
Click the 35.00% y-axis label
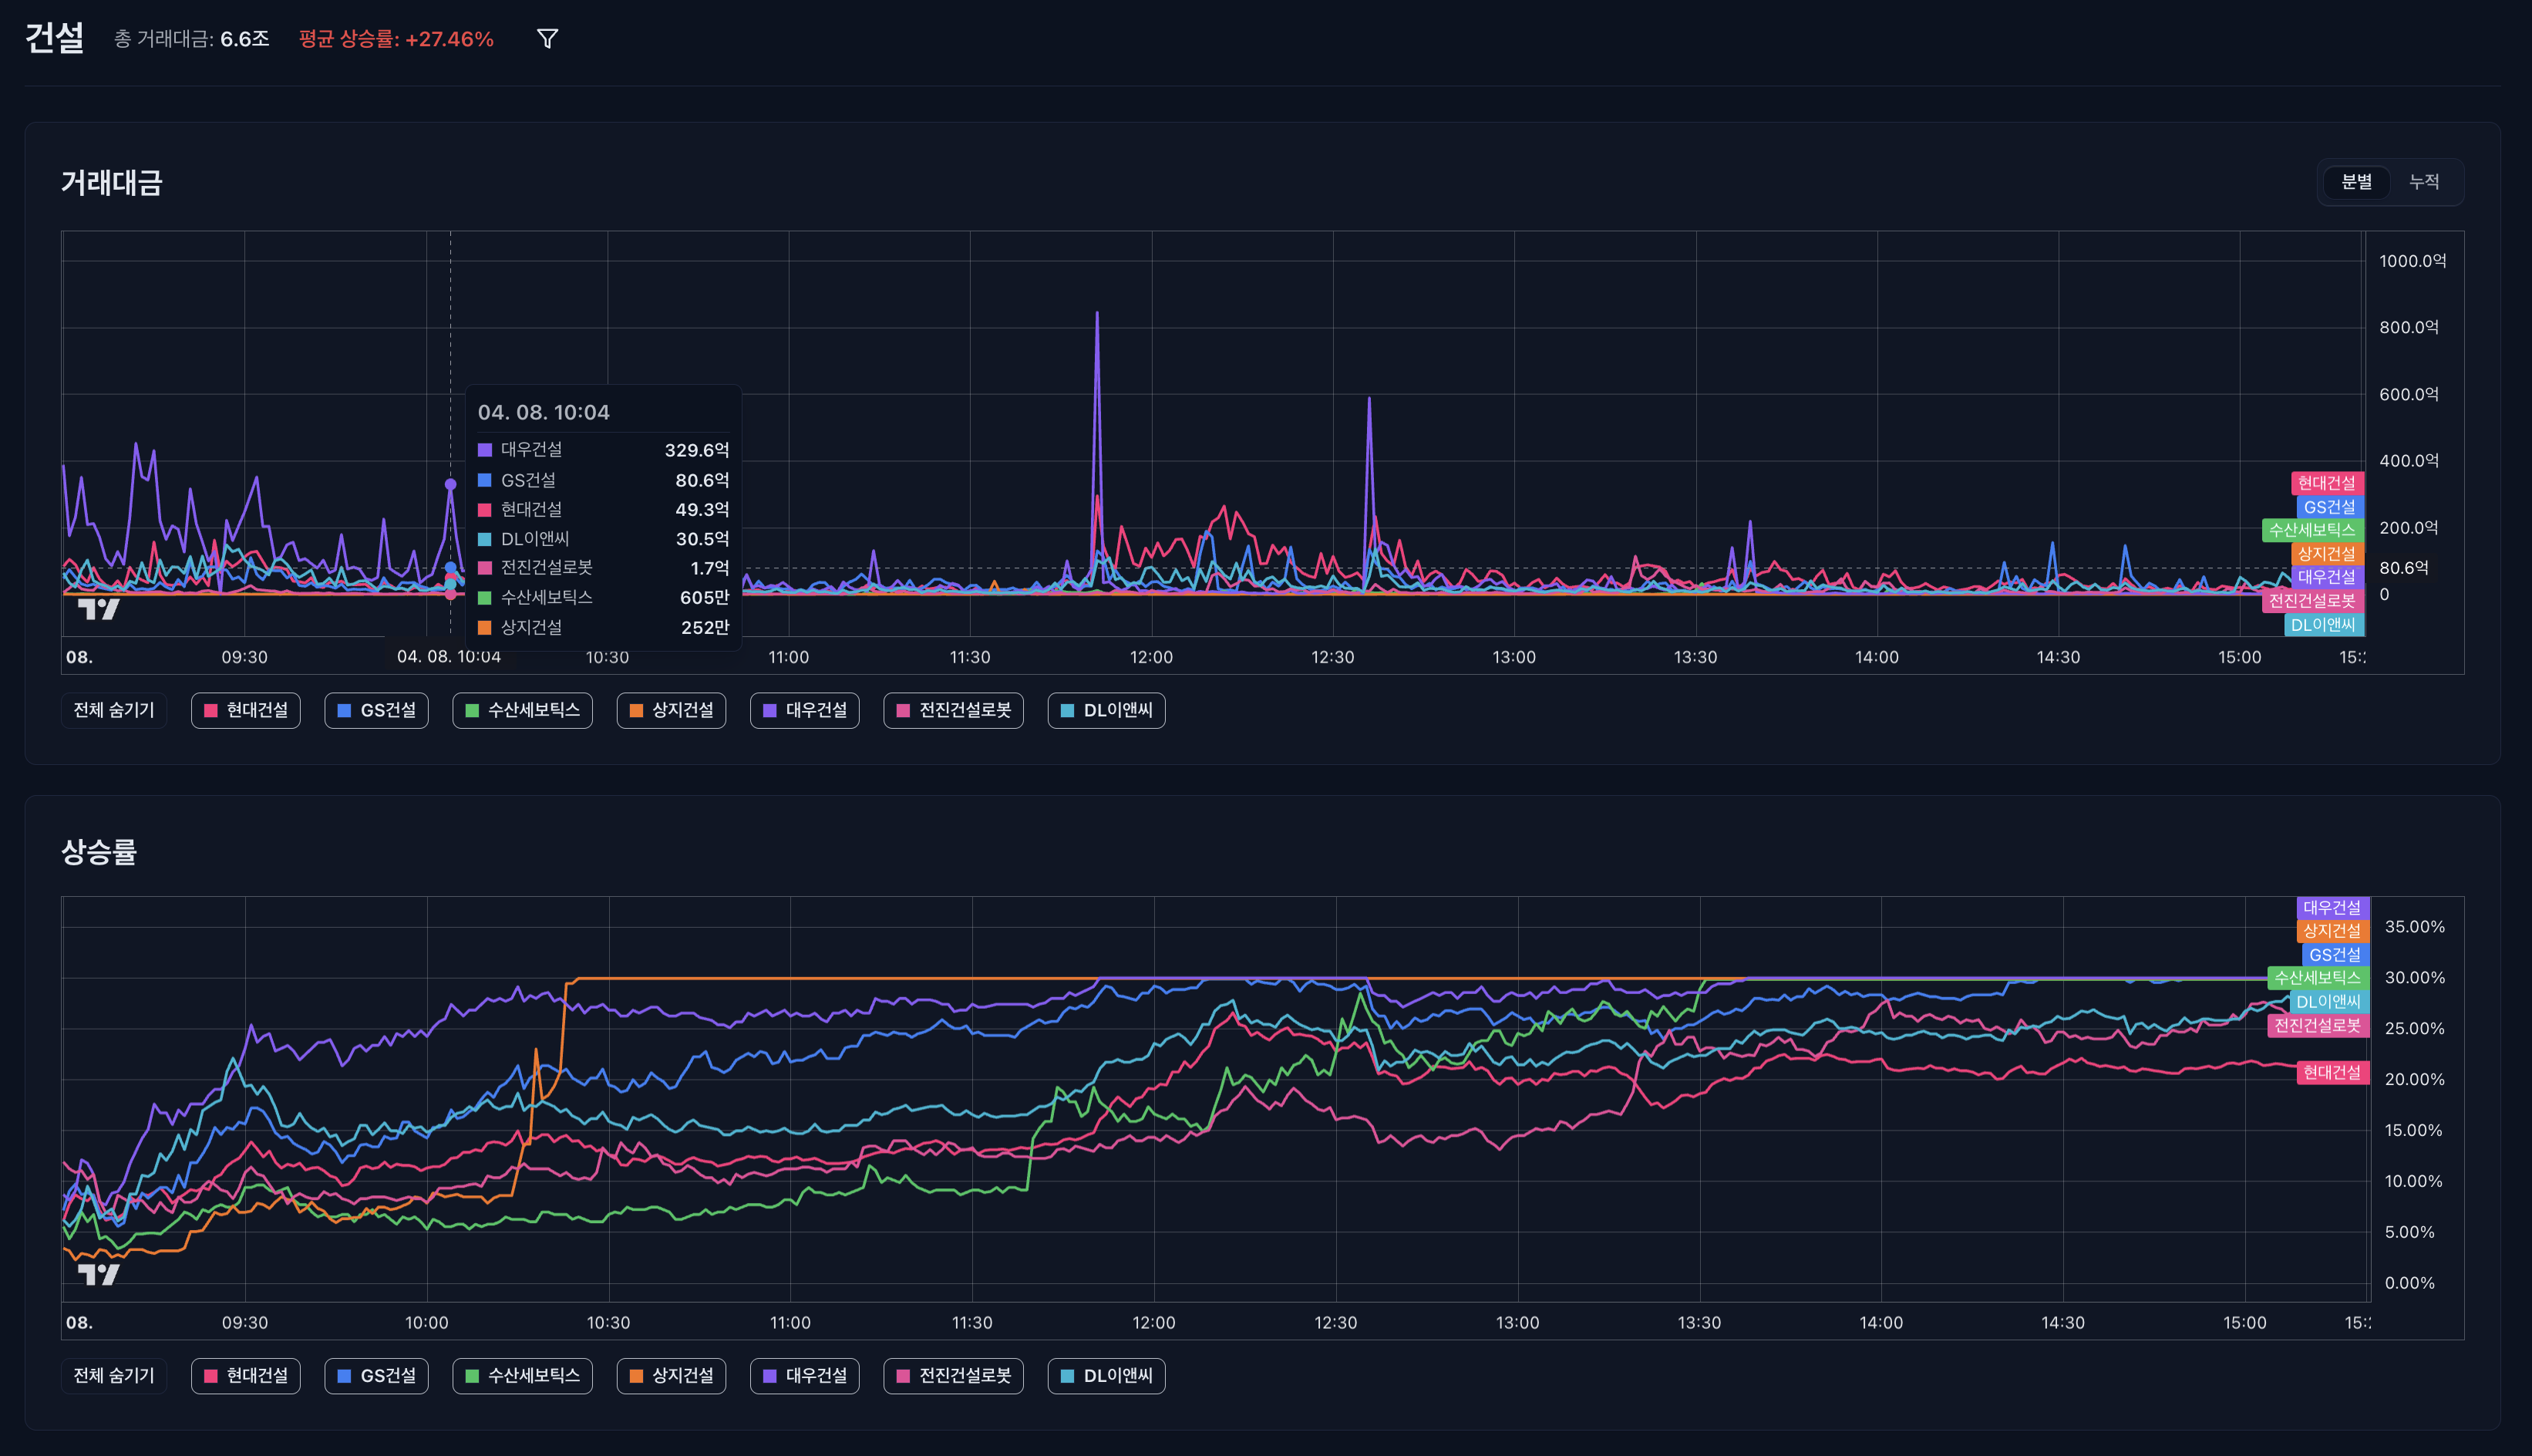coord(2415,926)
